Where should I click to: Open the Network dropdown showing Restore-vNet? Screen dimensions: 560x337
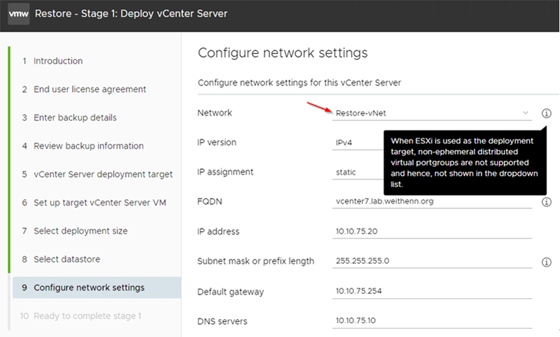[432, 113]
